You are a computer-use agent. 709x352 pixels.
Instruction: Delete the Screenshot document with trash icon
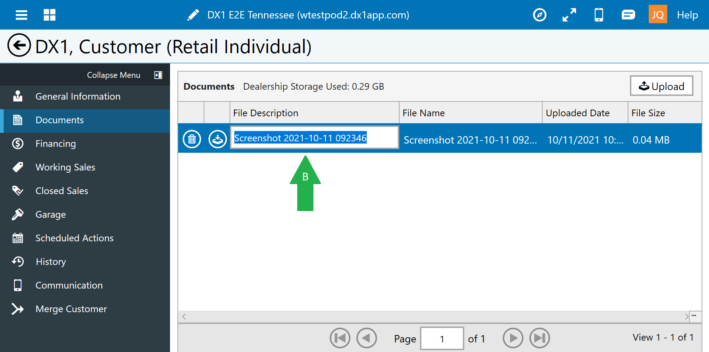coord(192,139)
